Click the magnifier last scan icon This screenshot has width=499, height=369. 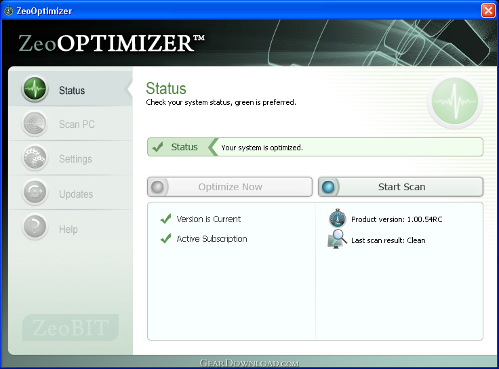tap(338, 239)
